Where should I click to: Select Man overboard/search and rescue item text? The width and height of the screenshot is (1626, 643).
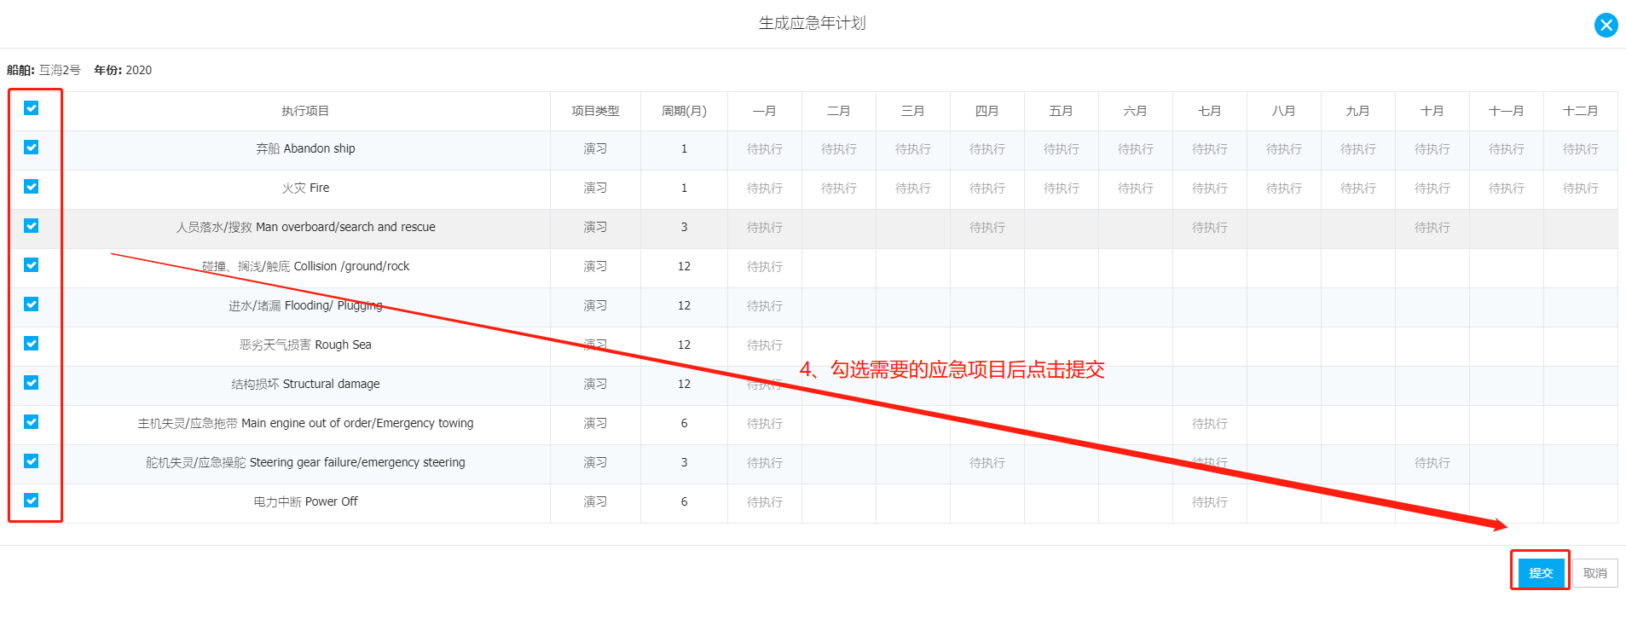(305, 227)
